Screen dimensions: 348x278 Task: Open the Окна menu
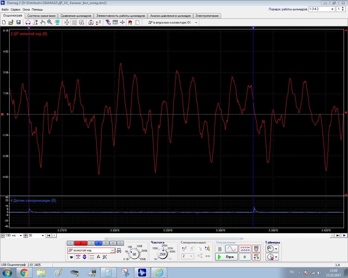point(26,10)
